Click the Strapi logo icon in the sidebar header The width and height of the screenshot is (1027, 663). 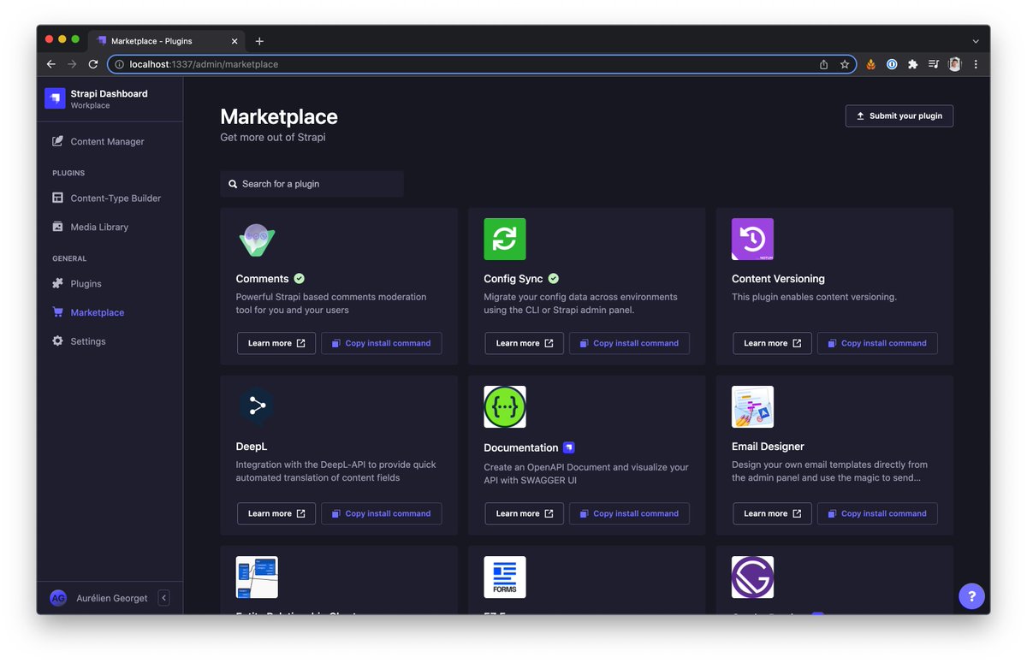click(x=55, y=98)
